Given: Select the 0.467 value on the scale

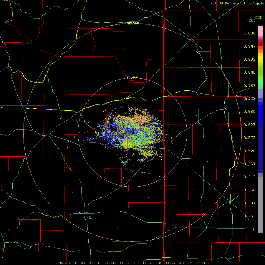Looking at the screenshot, I should click(249, 164).
